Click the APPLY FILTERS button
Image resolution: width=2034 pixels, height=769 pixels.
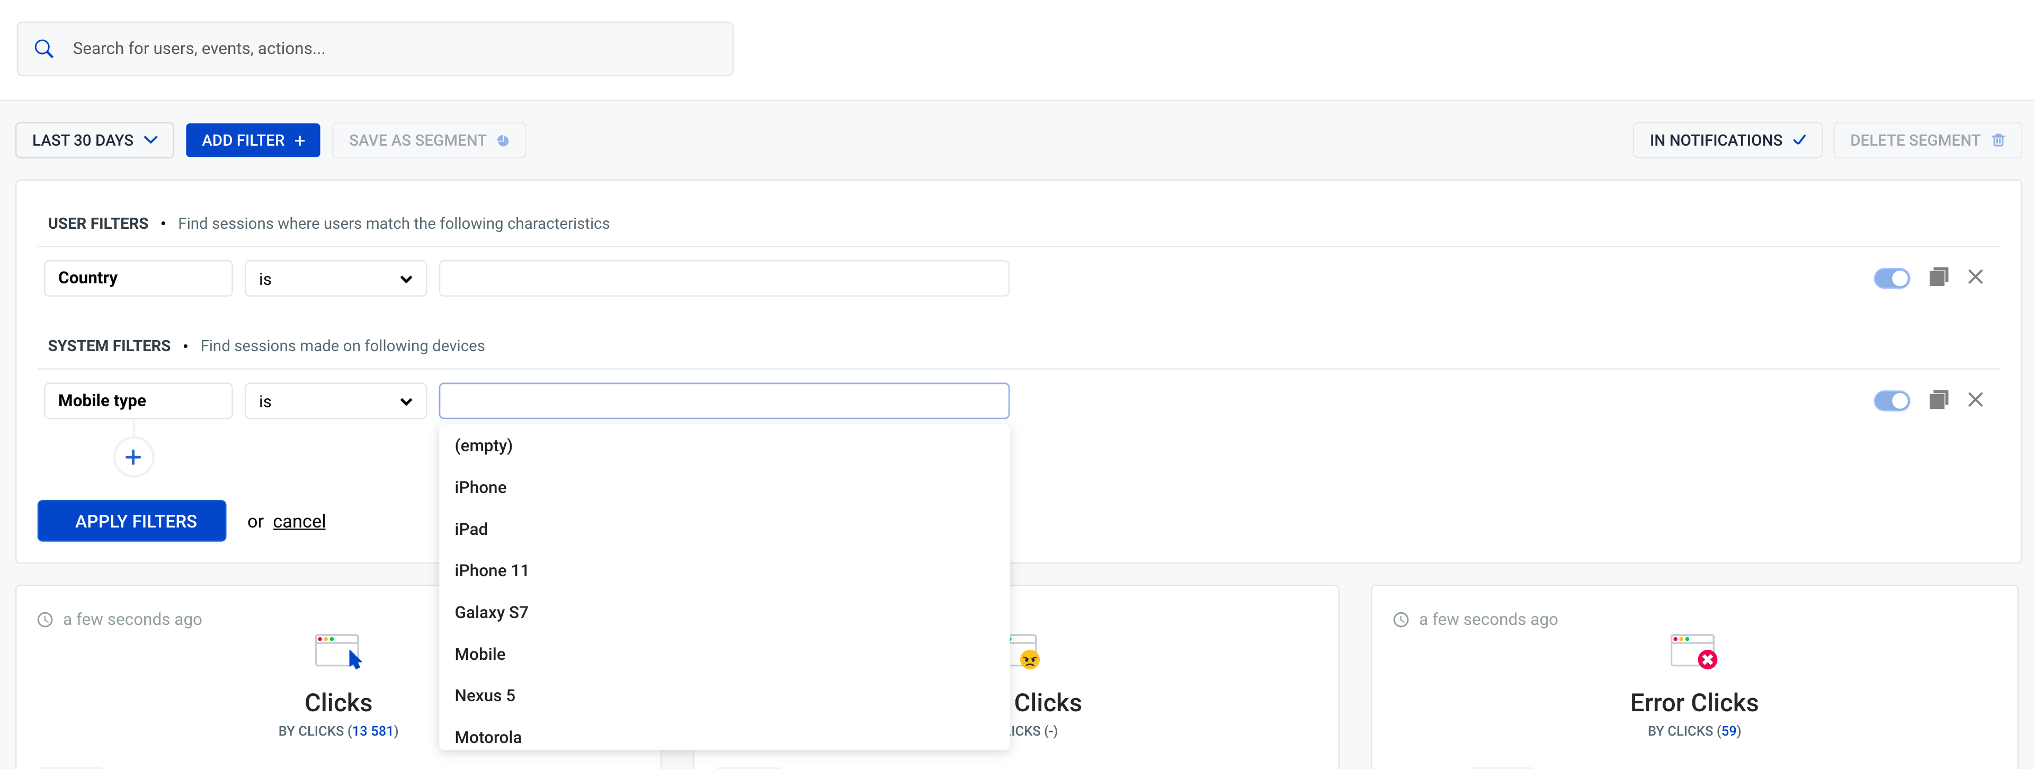136,520
